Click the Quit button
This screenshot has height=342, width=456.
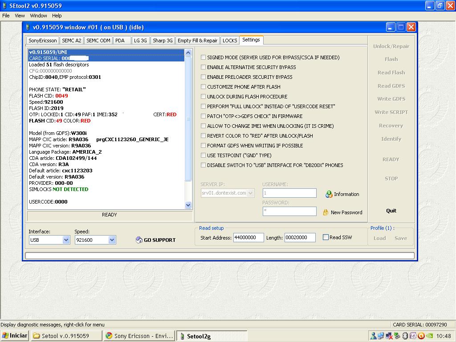coord(391,211)
